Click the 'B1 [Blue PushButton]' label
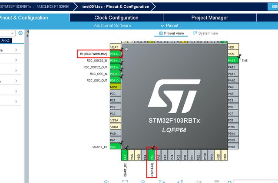 pos(94,54)
